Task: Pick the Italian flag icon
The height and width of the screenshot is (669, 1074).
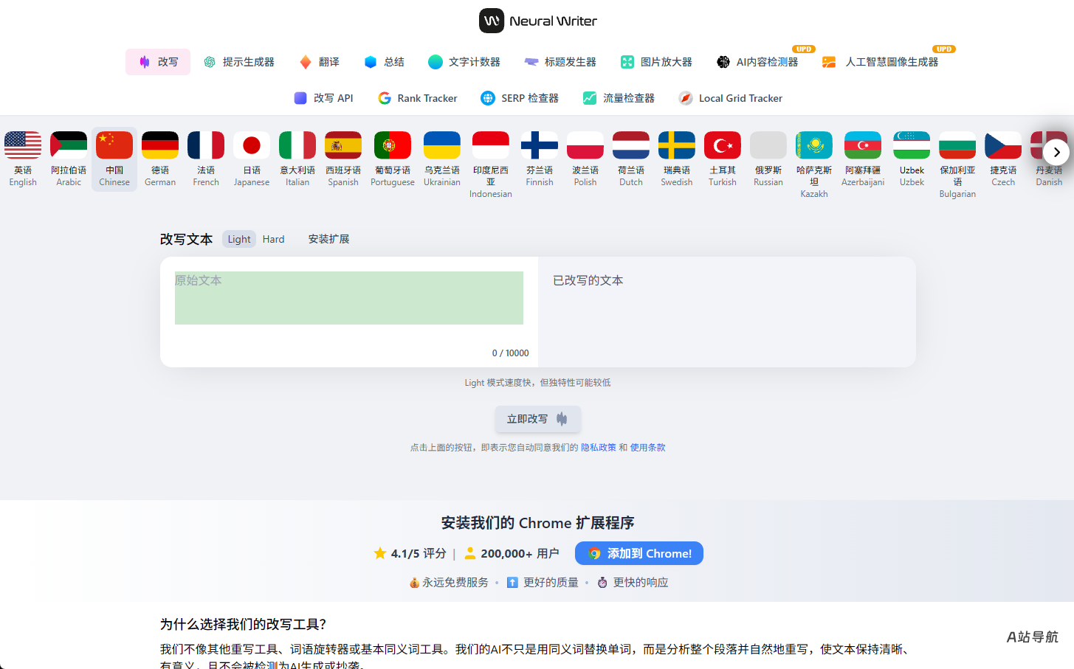Action: pyautogui.click(x=297, y=145)
